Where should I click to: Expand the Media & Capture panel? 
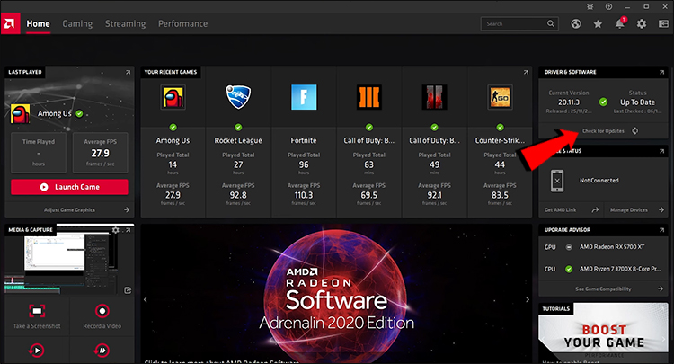click(x=128, y=230)
